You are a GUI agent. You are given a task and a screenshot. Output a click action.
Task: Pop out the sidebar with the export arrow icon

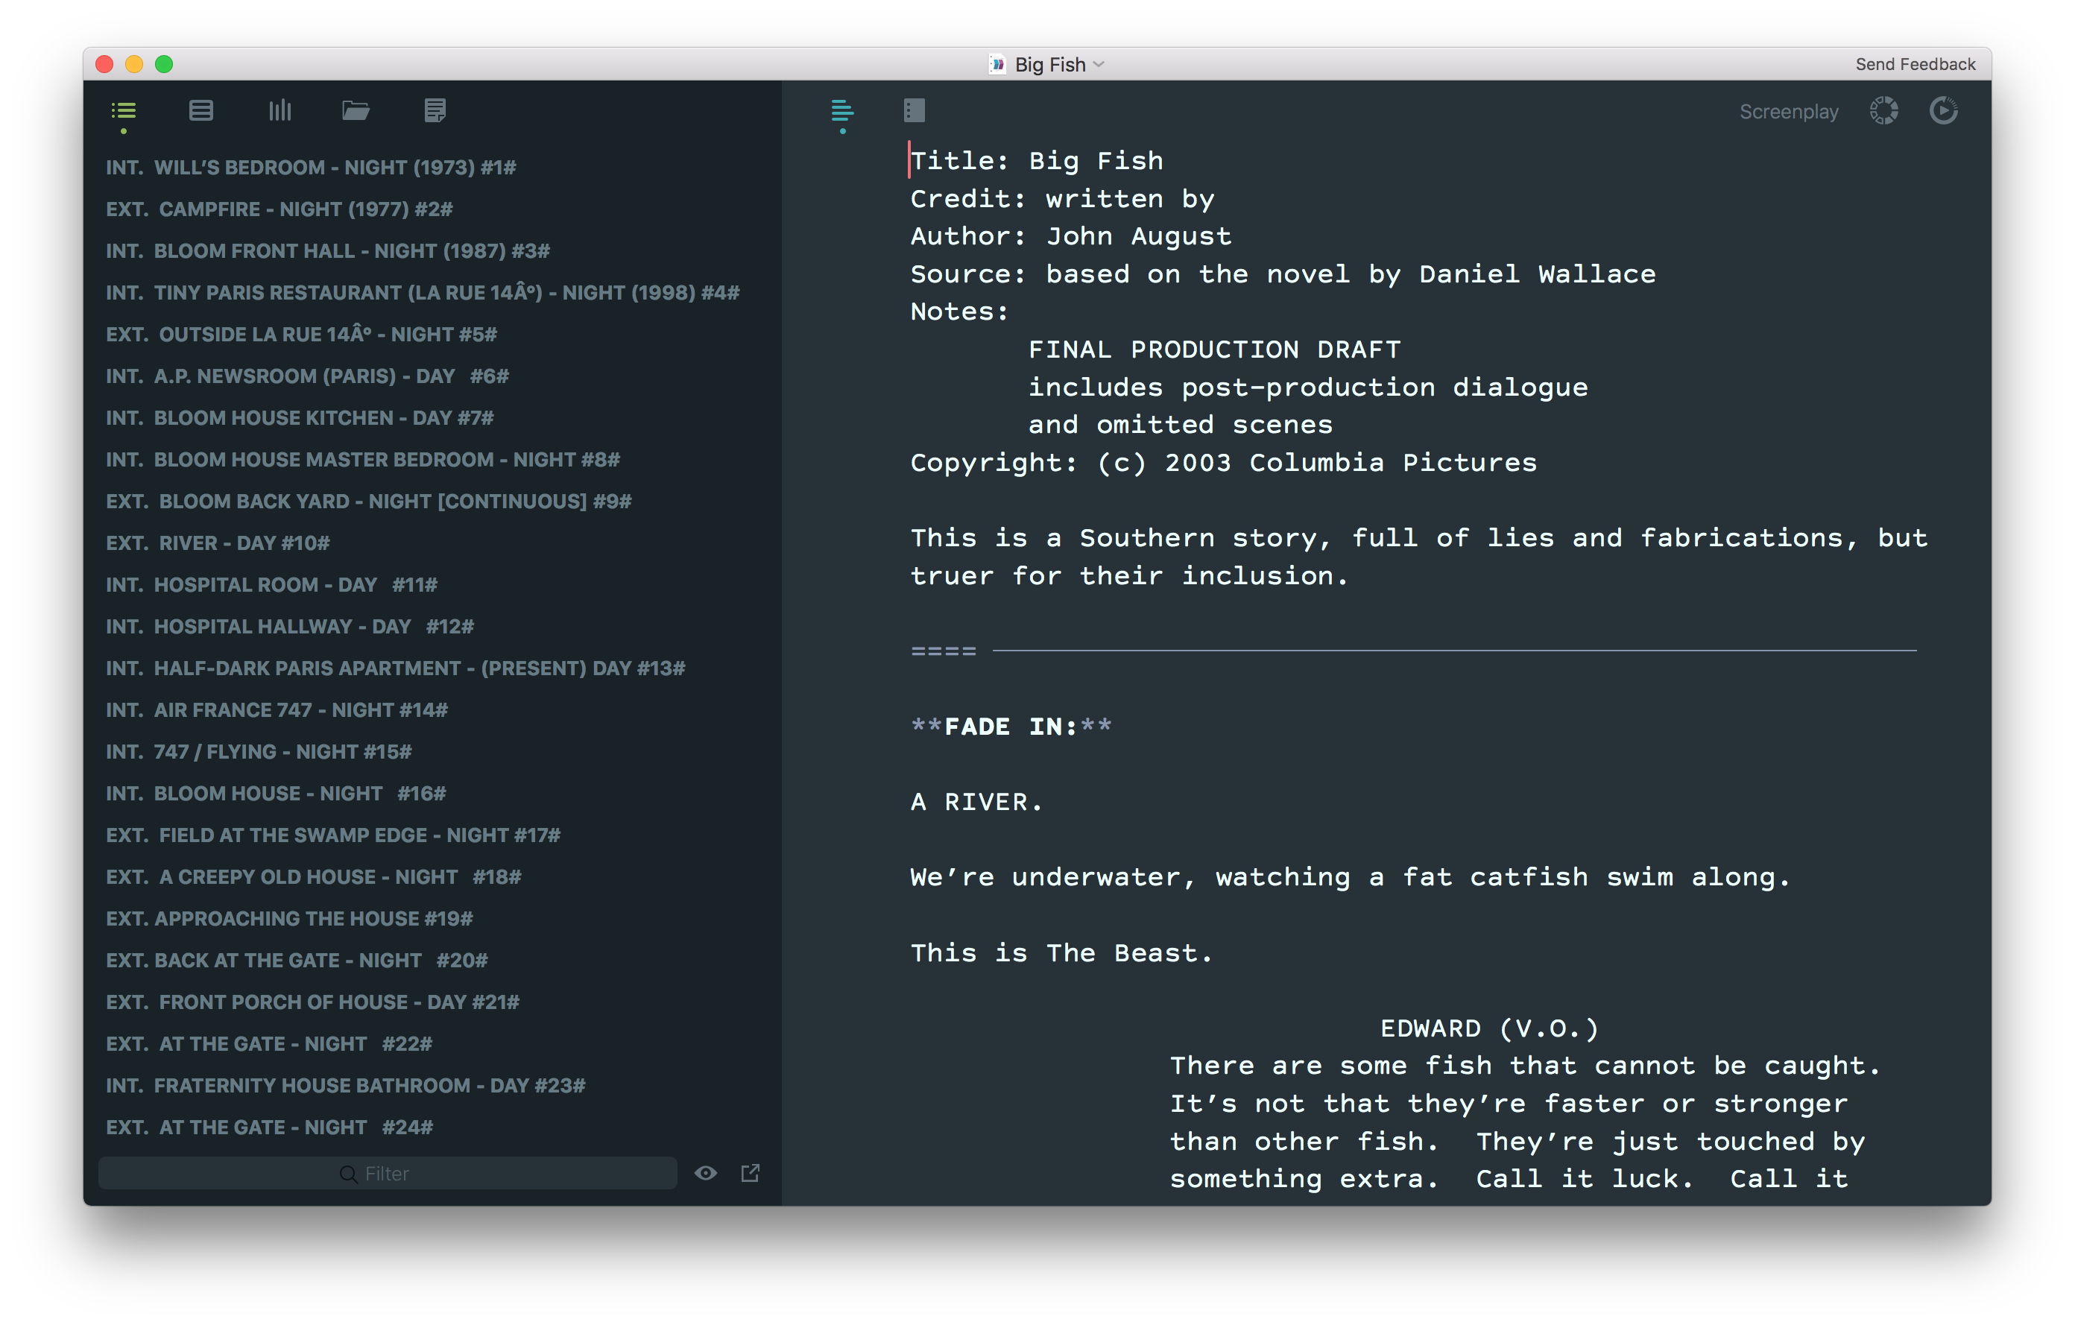(750, 1172)
